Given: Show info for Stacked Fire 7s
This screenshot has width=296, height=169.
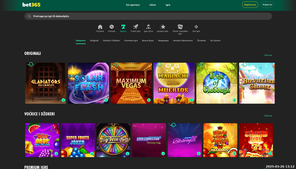Looking at the screenshot, I should pyautogui.click(x=270, y=153).
